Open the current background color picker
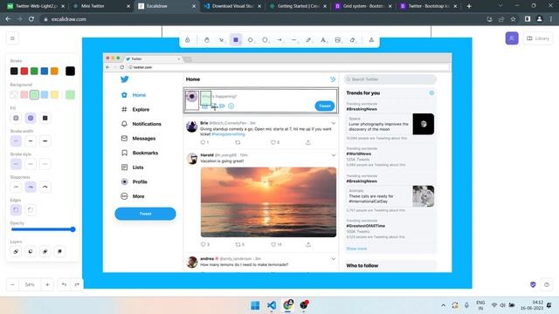The image size is (559, 314). (70, 95)
